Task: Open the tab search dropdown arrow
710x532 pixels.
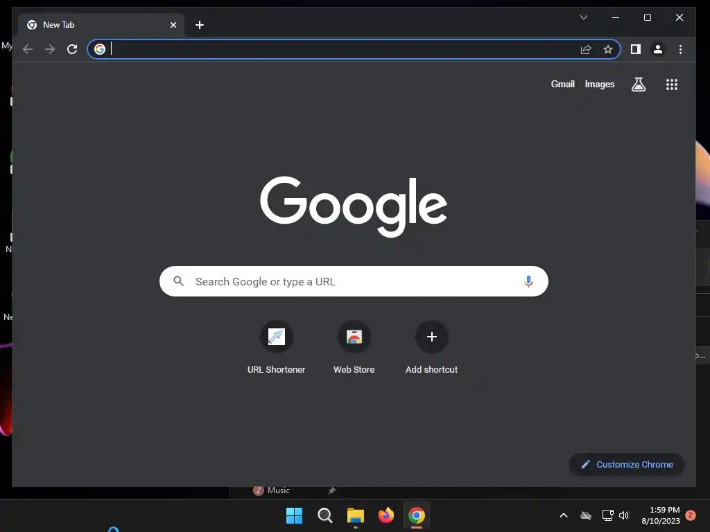Action: [584, 17]
